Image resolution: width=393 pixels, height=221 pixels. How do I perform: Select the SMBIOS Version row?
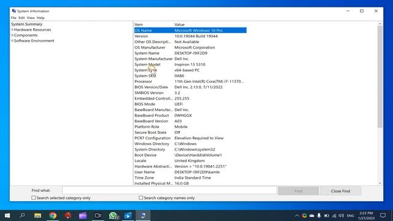(x=190, y=93)
